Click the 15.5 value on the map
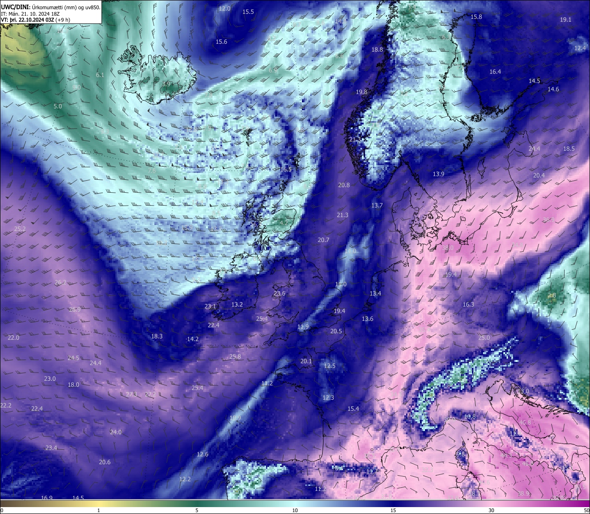 click(248, 12)
